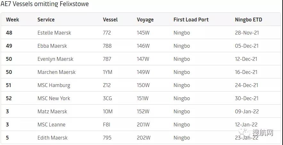Click the Voyage column header
Image resolution: width=283 pixels, height=145 pixels.
tap(145, 20)
